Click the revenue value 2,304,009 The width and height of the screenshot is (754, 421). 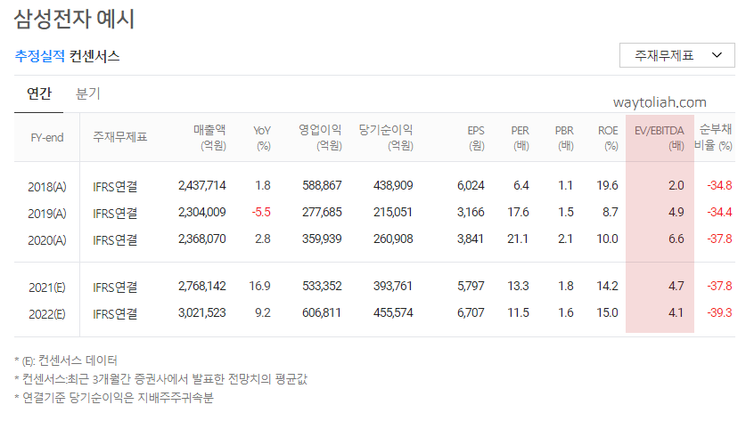(202, 212)
